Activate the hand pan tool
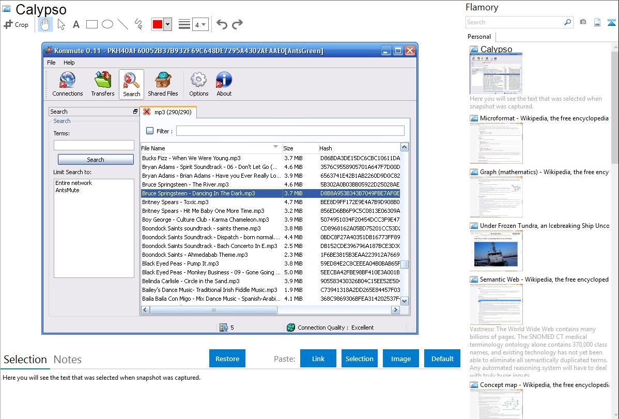The width and height of the screenshot is (619, 419). pyautogui.click(x=45, y=24)
